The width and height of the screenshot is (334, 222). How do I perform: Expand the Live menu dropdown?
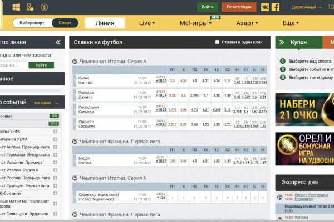click(147, 23)
